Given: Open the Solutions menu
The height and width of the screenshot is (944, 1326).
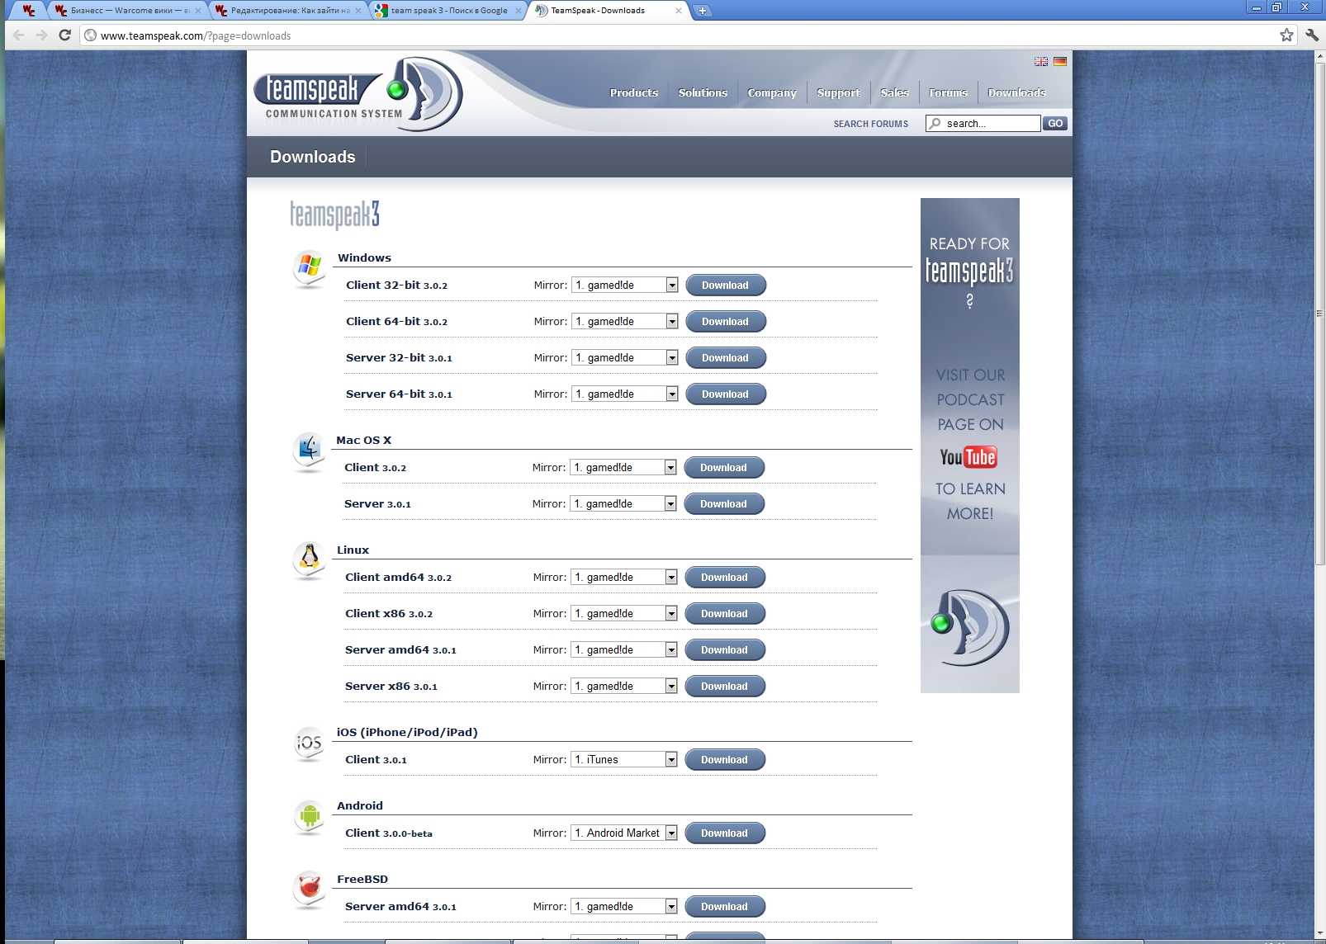Looking at the screenshot, I should (703, 92).
